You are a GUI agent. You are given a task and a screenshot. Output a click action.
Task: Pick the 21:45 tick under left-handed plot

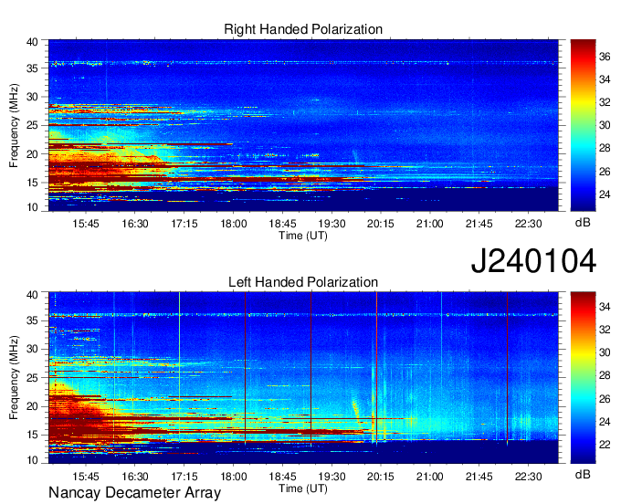point(479,477)
